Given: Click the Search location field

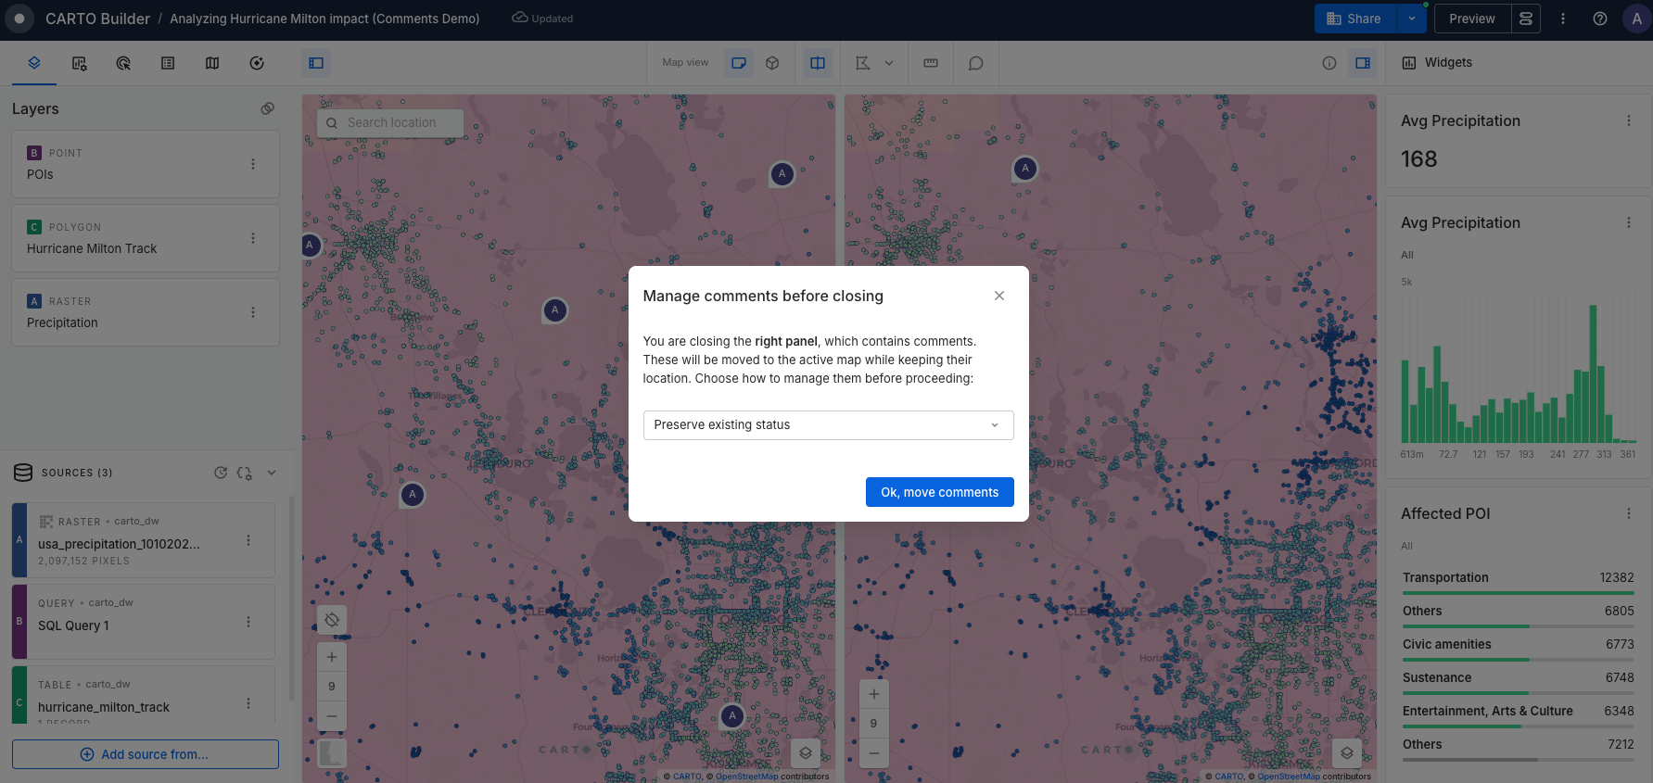Looking at the screenshot, I should pos(390,122).
